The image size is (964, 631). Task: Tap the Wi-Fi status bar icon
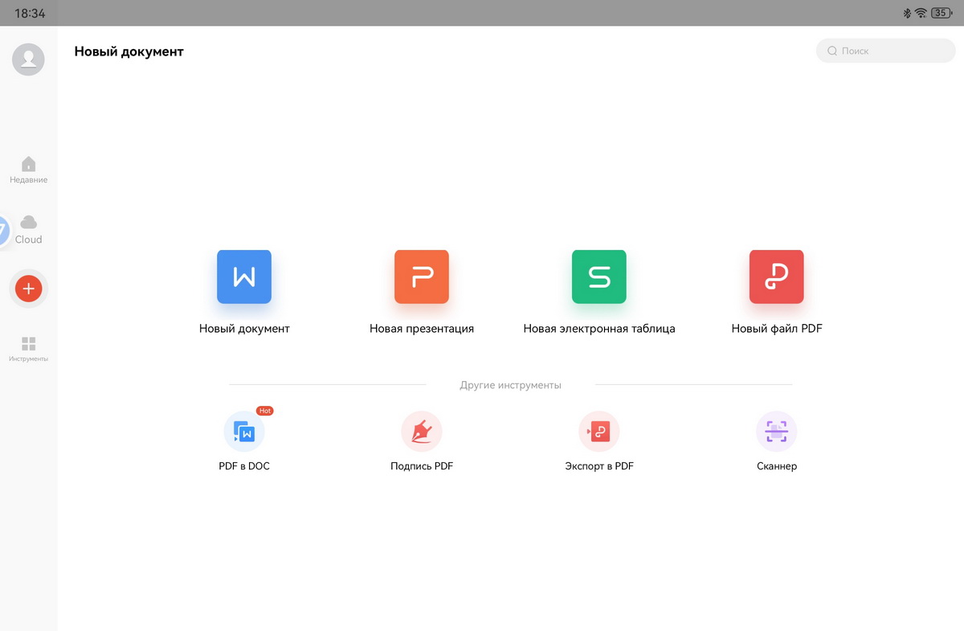coord(921,13)
